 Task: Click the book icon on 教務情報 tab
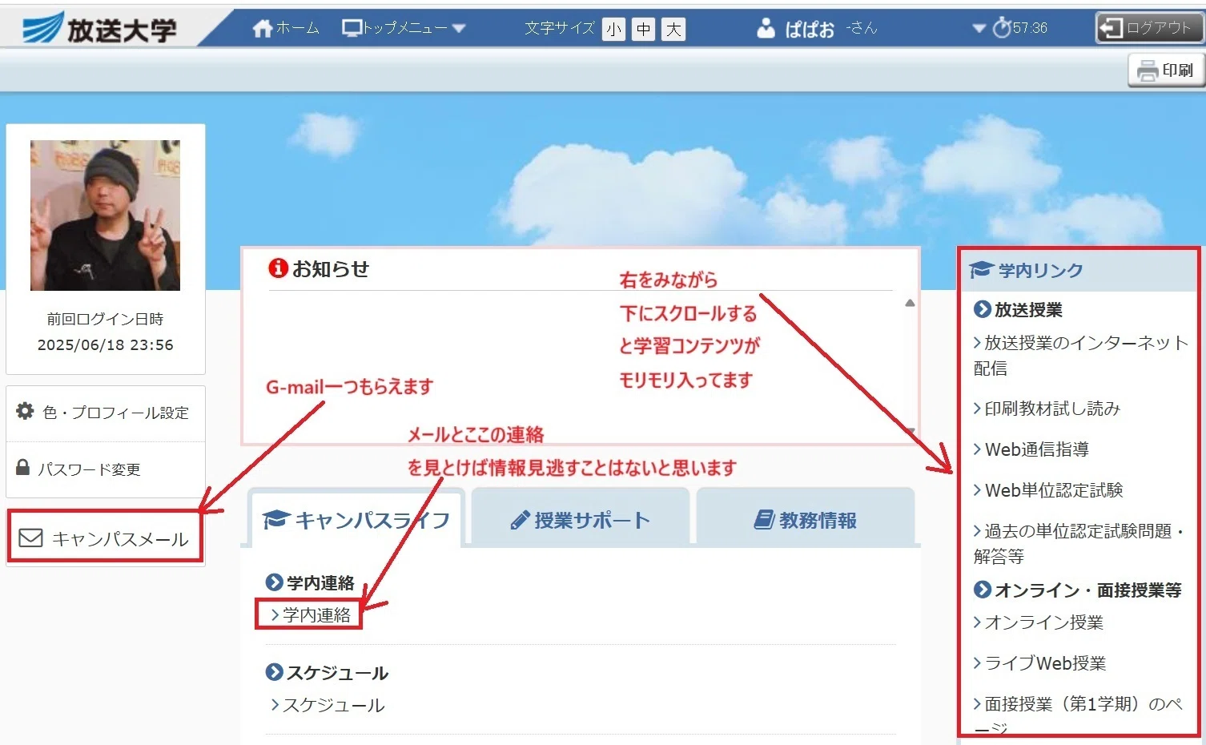point(764,520)
